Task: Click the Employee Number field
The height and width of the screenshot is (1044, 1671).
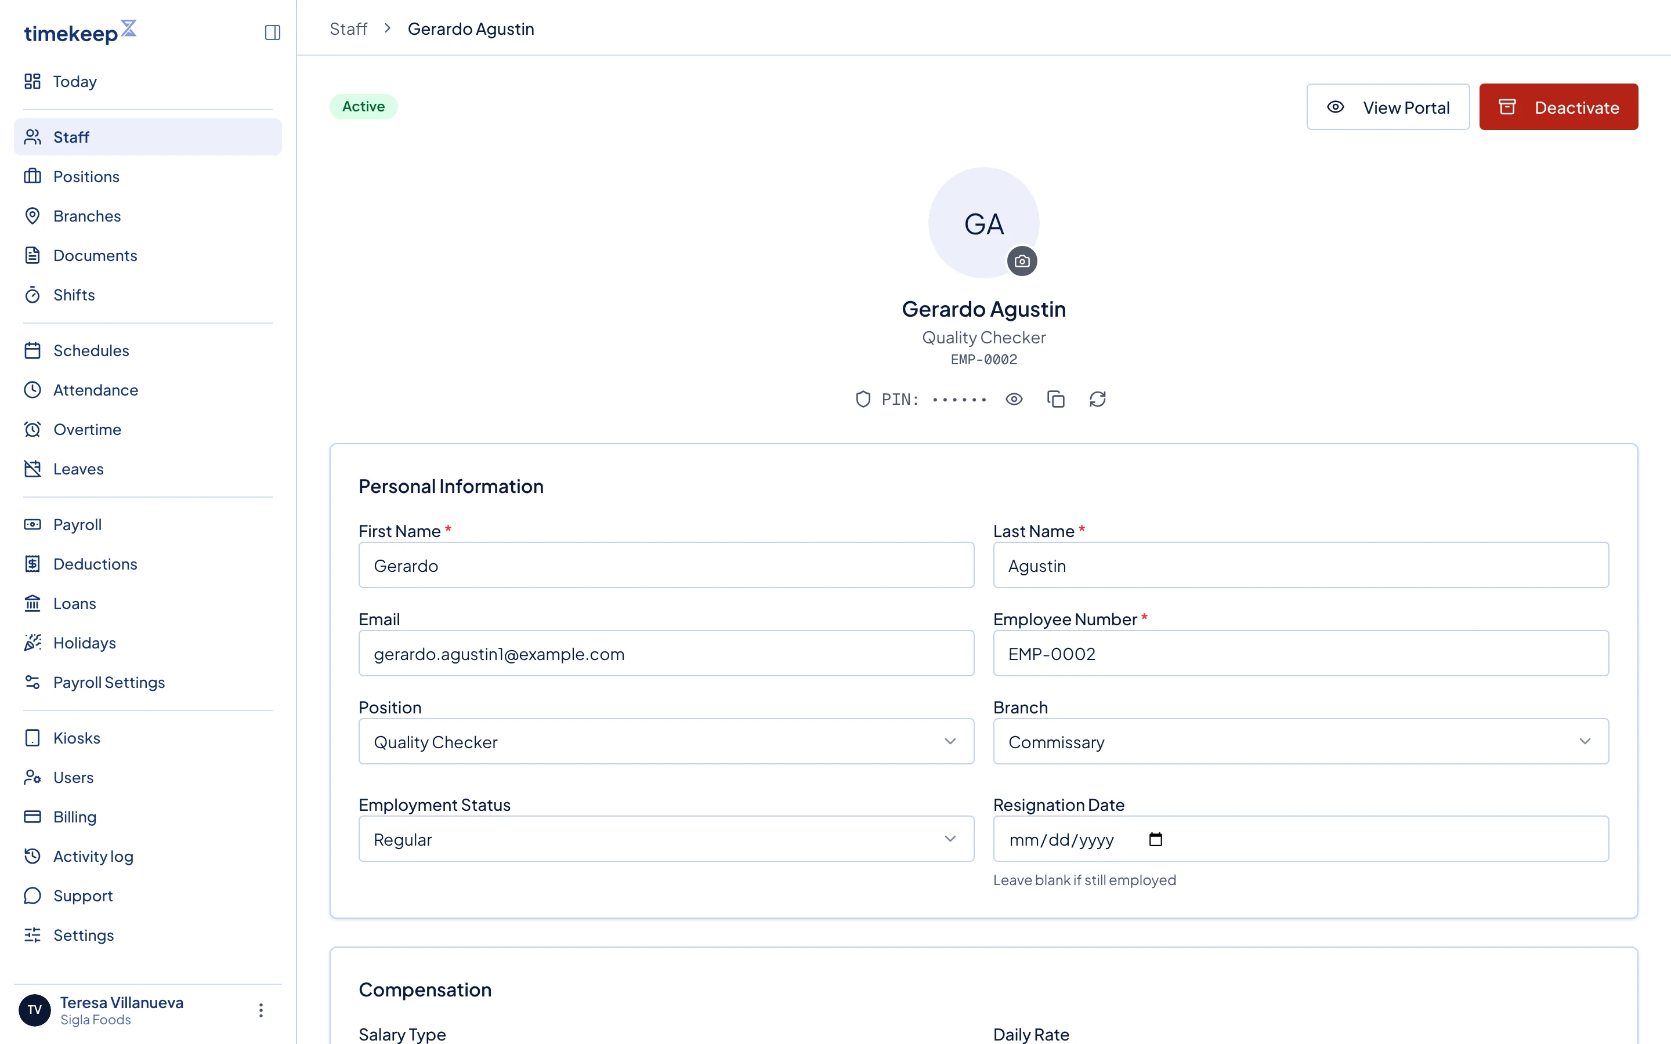Action: pos(1301,653)
